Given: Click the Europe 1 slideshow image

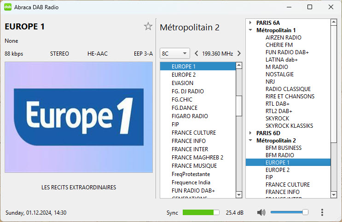Looking at the screenshot, I should coord(79,117).
